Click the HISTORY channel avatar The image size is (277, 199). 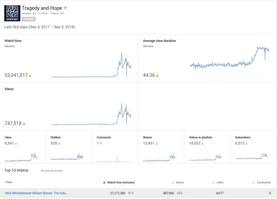click(12, 13)
